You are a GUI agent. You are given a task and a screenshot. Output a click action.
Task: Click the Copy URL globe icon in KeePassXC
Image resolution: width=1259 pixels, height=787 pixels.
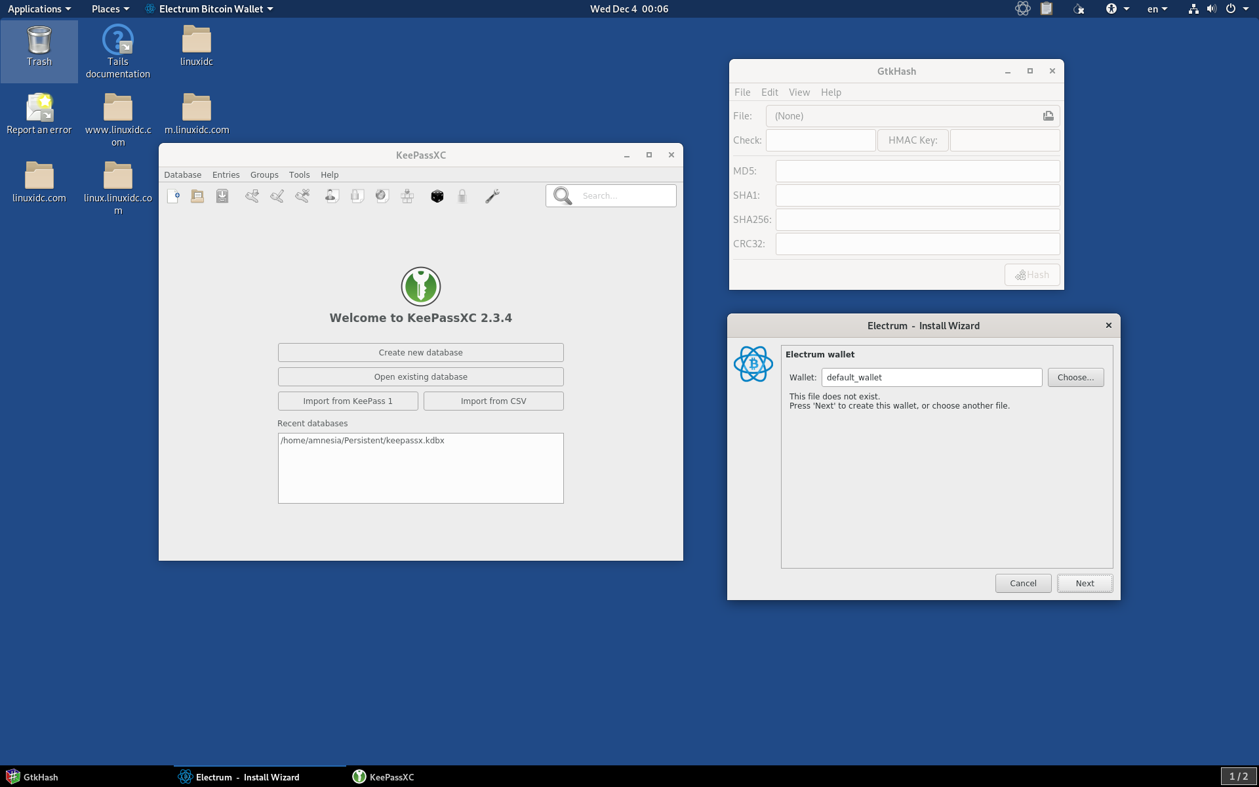click(382, 196)
